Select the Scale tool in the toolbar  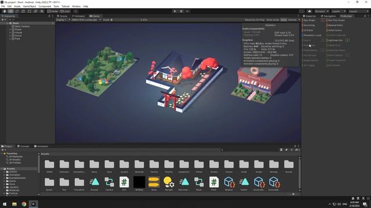tap(23, 12)
